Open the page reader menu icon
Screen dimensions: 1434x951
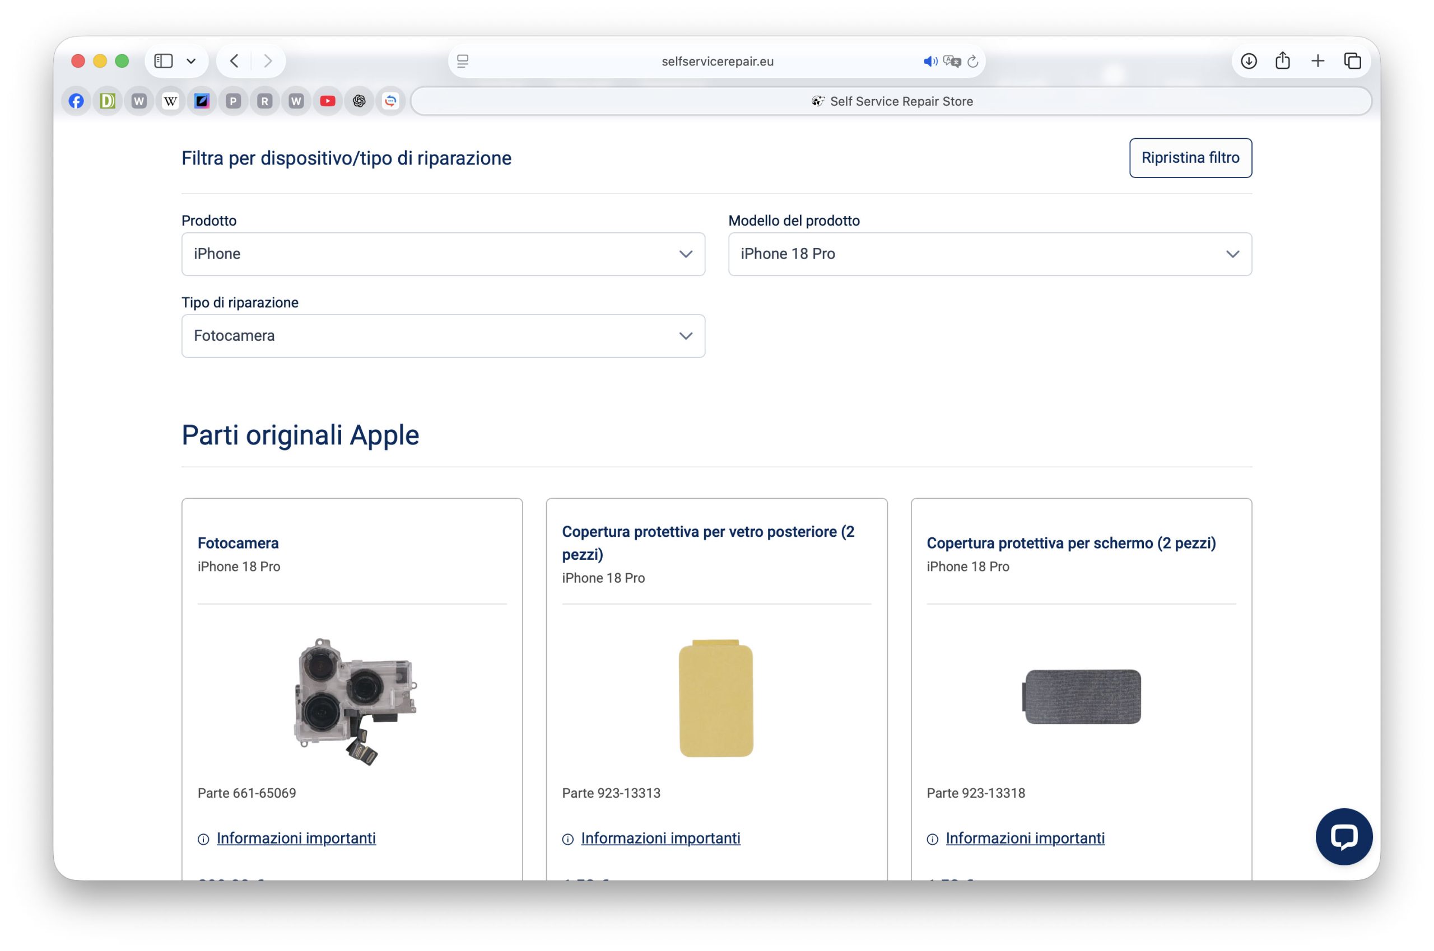click(463, 61)
